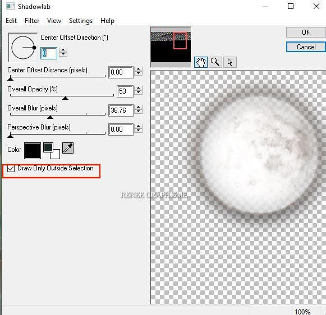Image resolution: width=326 pixels, height=315 pixels.
Task: Open the Settings menu
Action: (81, 21)
